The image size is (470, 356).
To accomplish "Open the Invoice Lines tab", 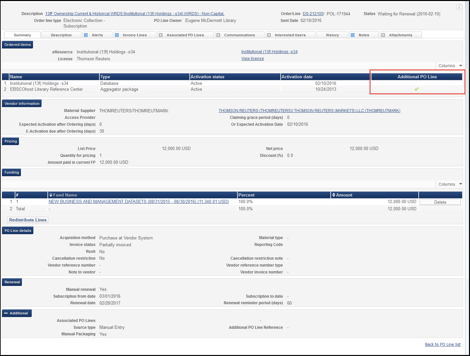I will pos(135,35).
